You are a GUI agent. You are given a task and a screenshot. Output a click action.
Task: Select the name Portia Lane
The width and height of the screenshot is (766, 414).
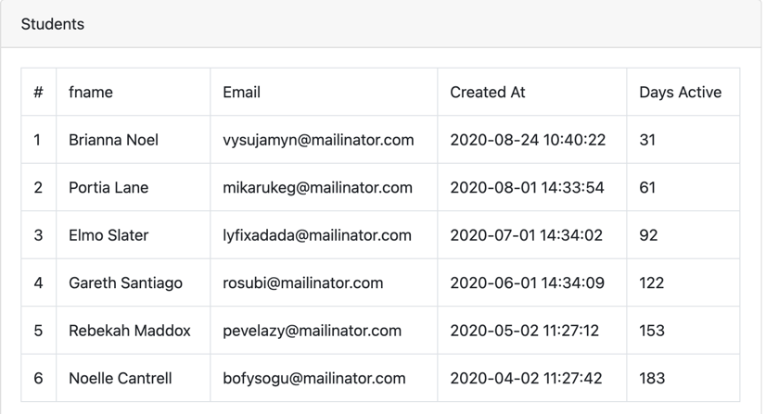tap(109, 188)
